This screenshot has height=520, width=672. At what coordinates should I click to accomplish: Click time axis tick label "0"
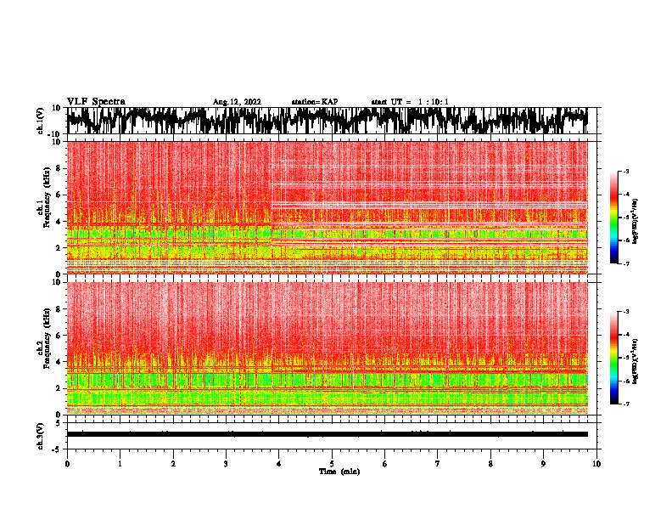pyautogui.click(x=67, y=464)
